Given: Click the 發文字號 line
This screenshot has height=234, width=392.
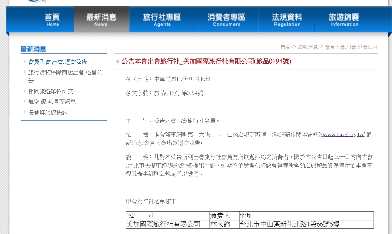Looking at the screenshot, I should [x=164, y=93].
